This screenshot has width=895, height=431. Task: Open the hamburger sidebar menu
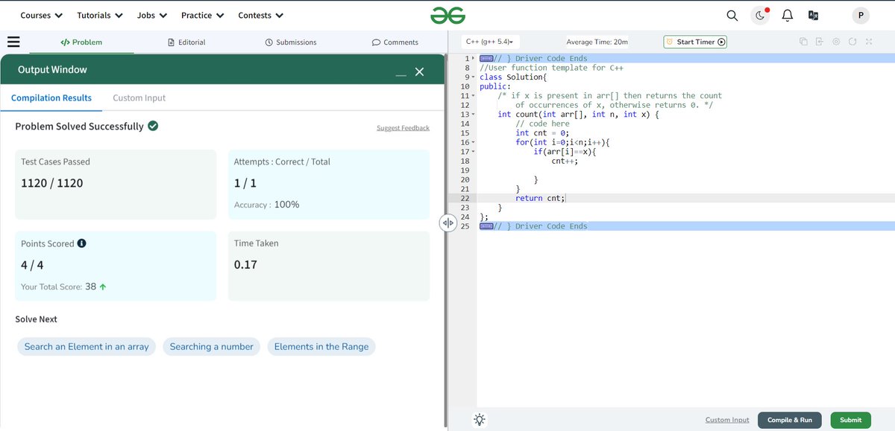13,42
